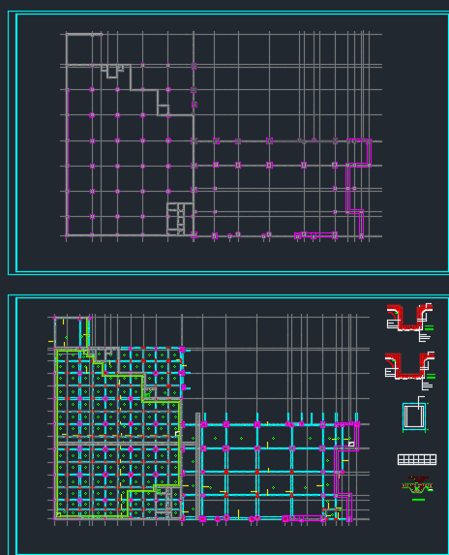Click the hatched vertical gray strip in lower plan
This screenshot has height=555, width=449.
tap(197, 466)
